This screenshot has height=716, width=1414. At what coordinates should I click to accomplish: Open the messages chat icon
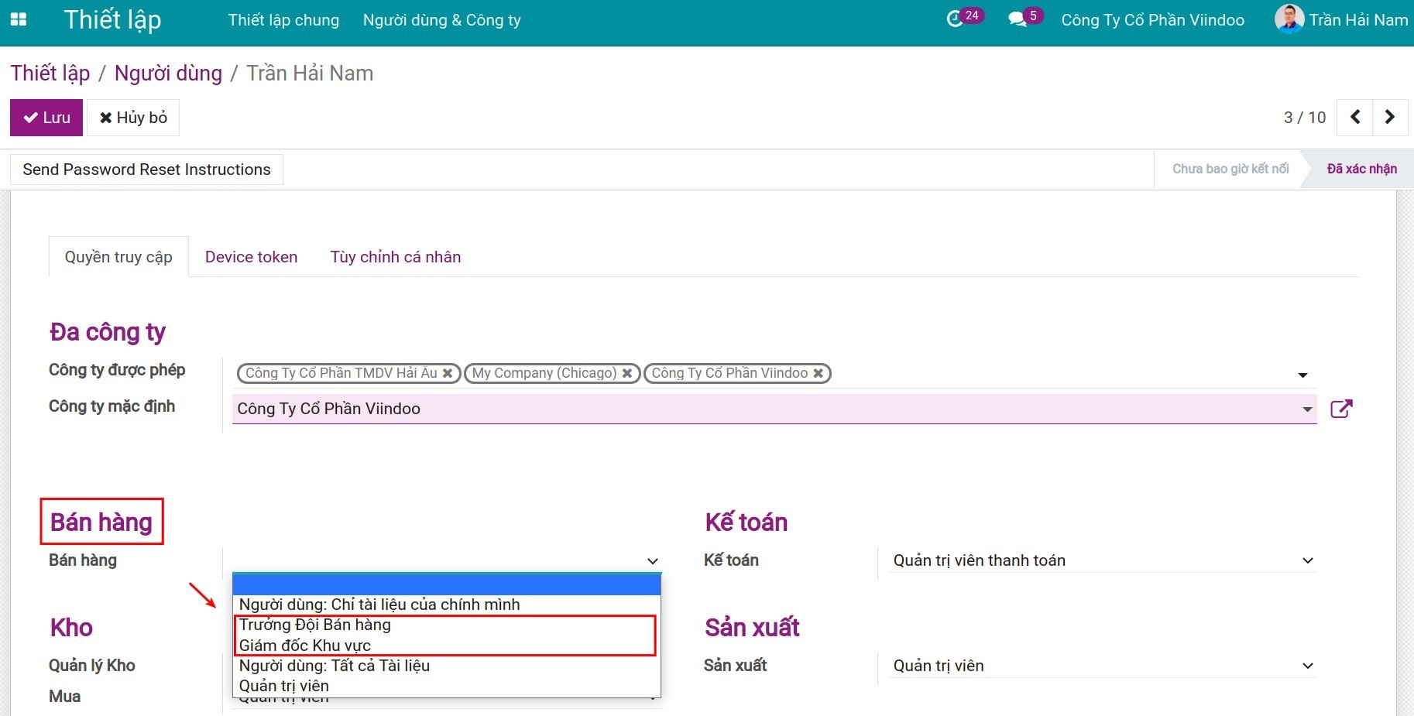(x=1018, y=19)
